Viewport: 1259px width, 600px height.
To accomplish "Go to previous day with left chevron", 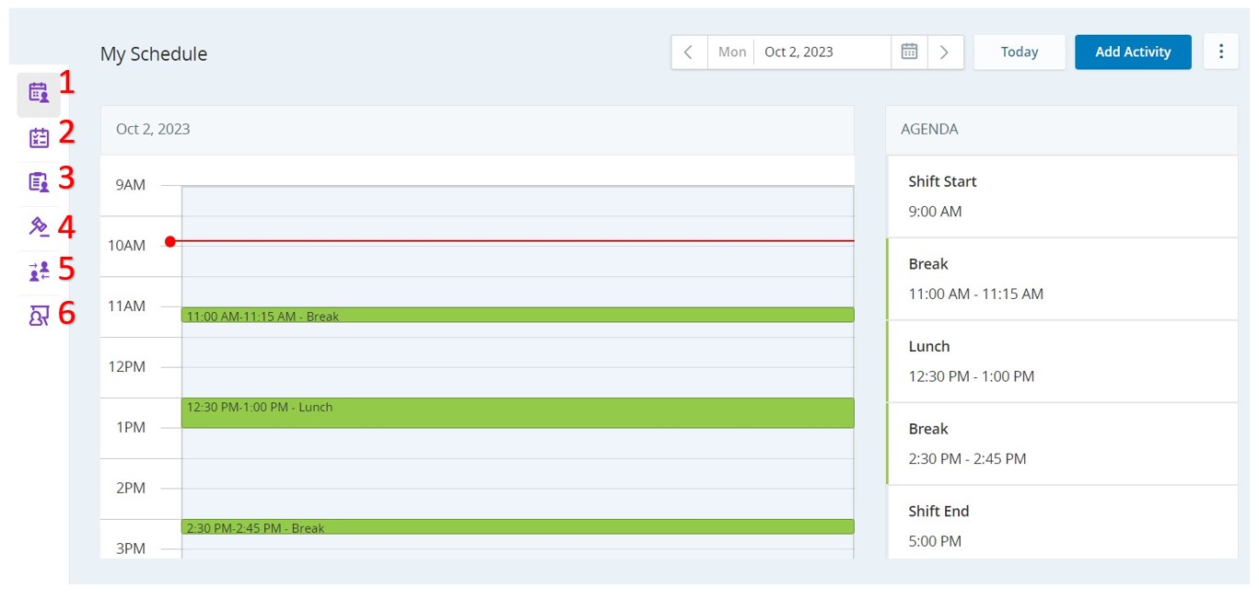I will click(689, 52).
